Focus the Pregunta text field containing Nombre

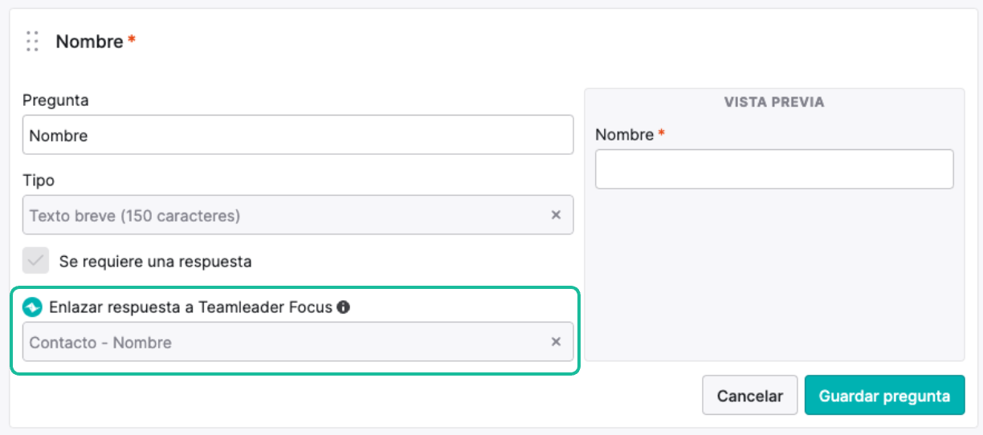(298, 135)
